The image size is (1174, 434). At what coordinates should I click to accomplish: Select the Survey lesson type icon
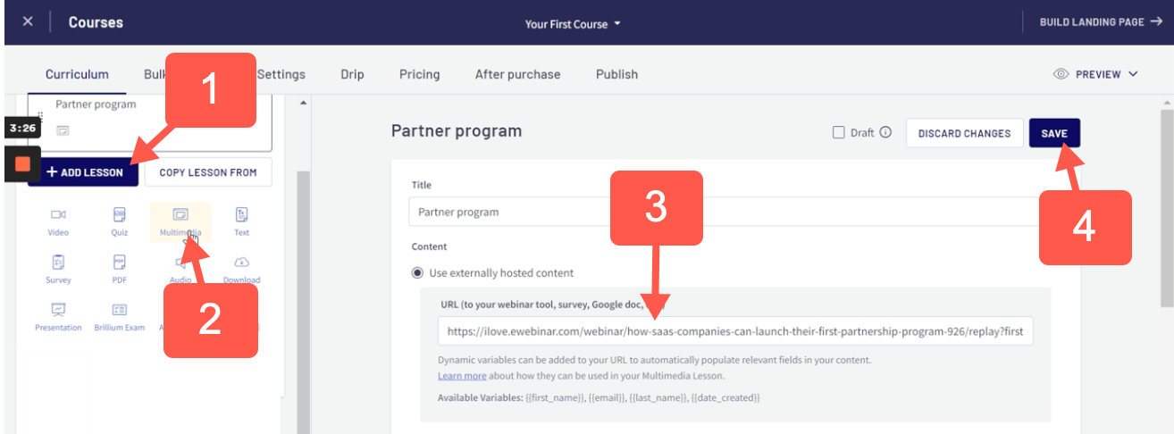pos(59,263)
